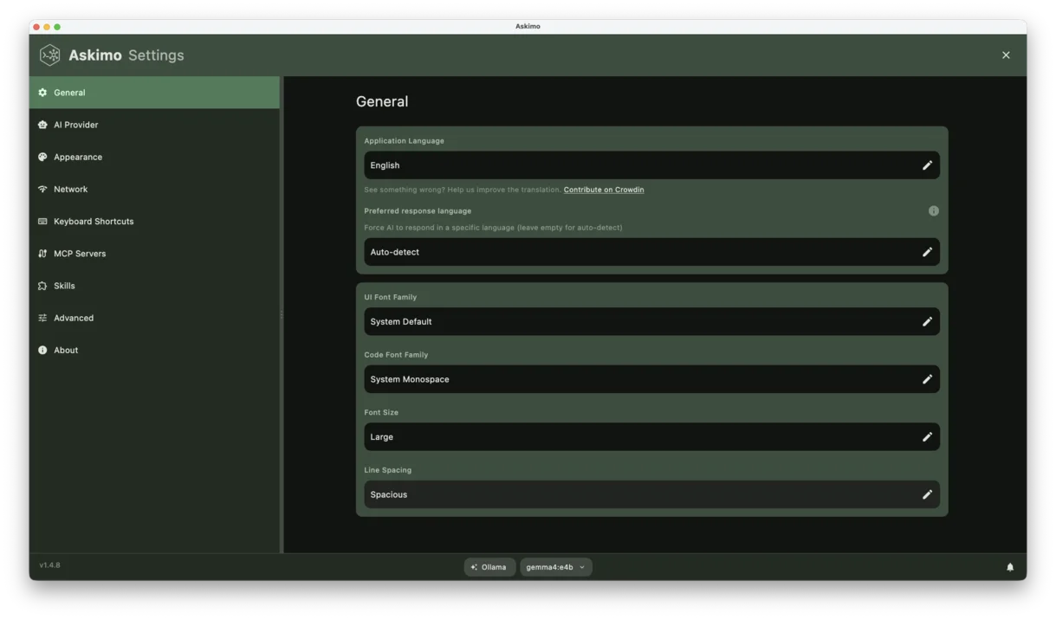This screenshot has width=1056, height=619.
Task: Open the About settings tab
Action: click(x=154, y=350)
